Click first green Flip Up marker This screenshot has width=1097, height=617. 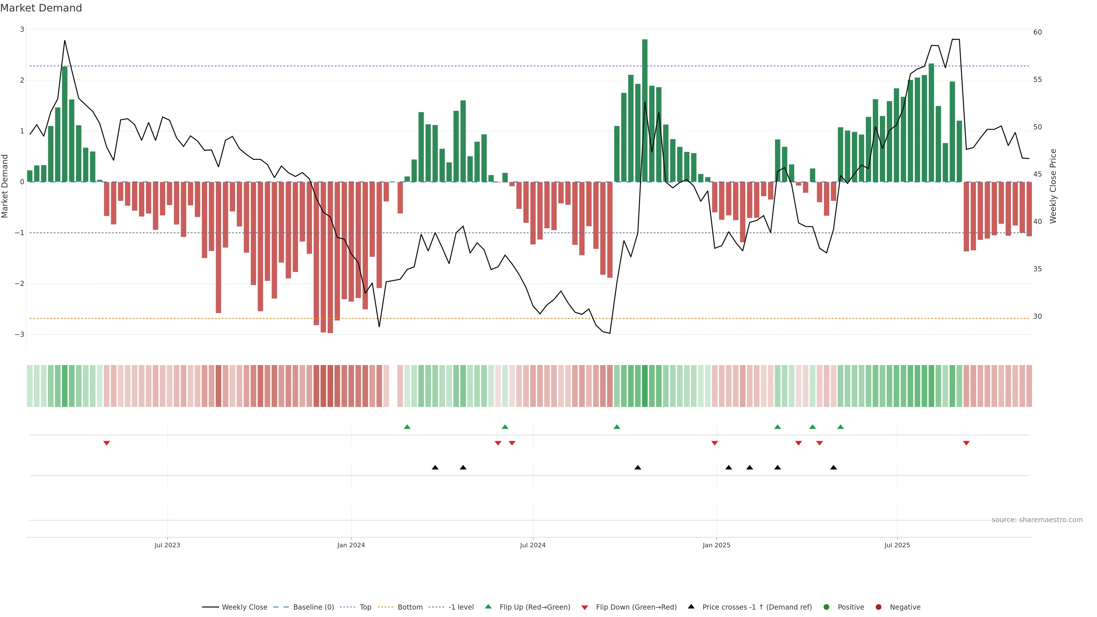point(407,427)
